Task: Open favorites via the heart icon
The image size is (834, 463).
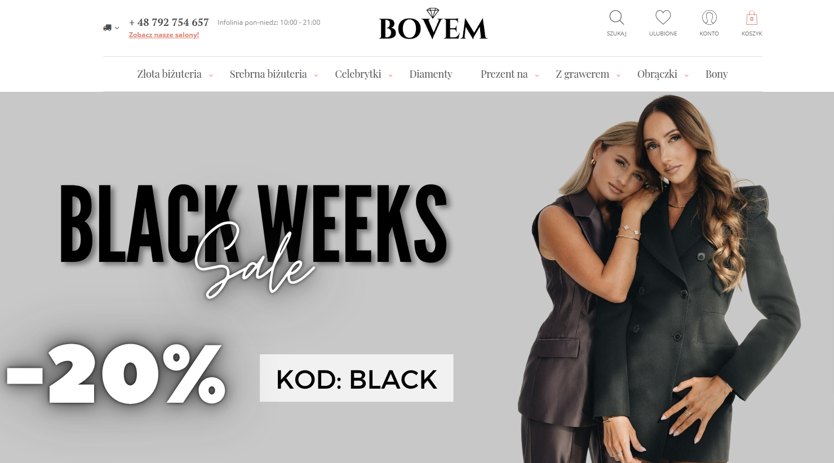Action: (663, 18)
